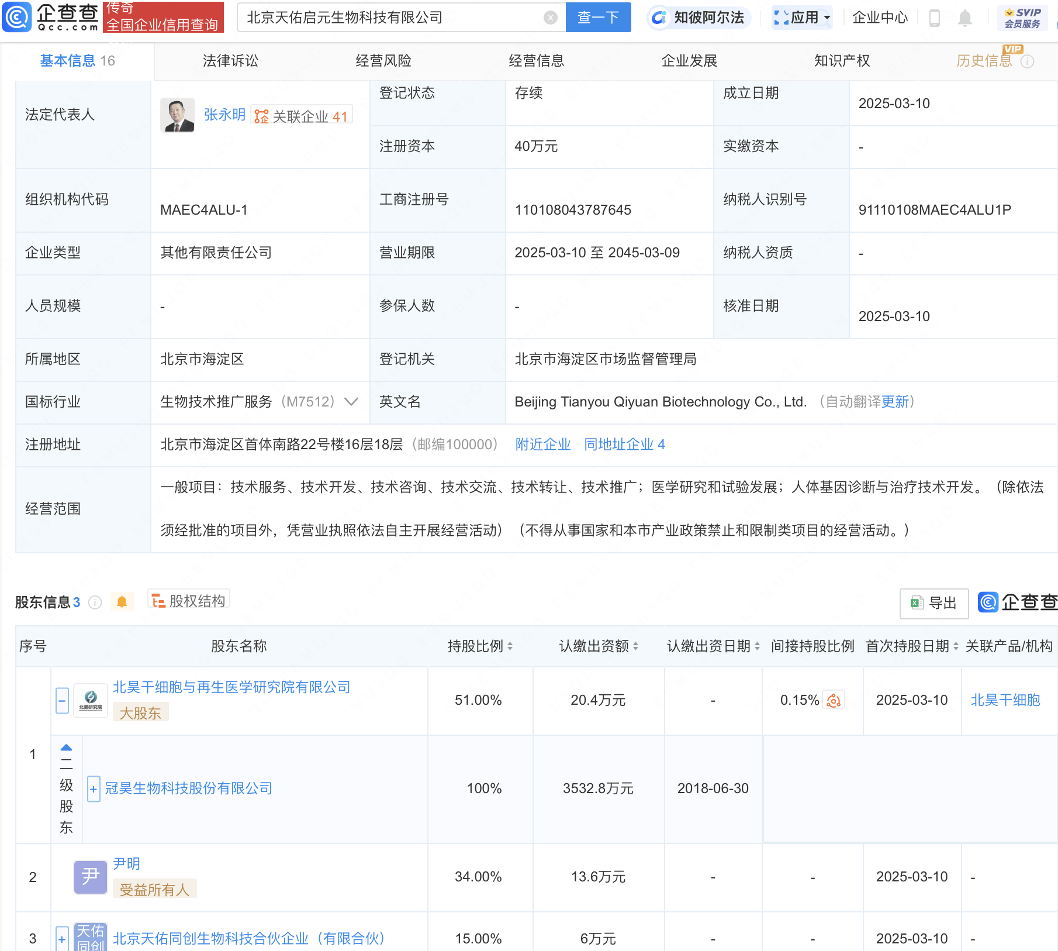The image size is (1058, 951).
Task: Select taxpayer ID 91110108MAEC4ALU1P
Action: (x=935, y=210)
